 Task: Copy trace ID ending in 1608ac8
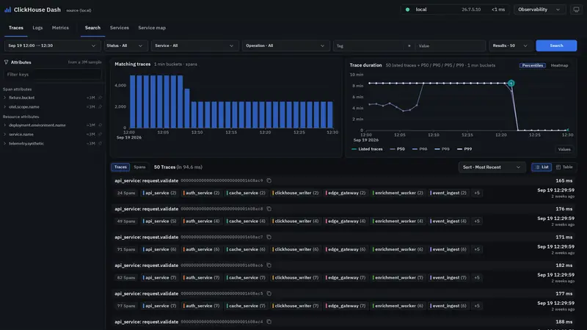pos(269,209)
